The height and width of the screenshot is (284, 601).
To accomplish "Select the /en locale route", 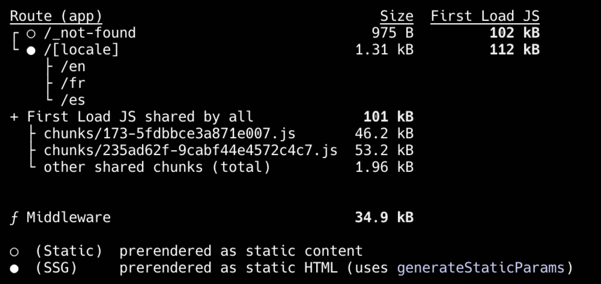I will point(73,67).
